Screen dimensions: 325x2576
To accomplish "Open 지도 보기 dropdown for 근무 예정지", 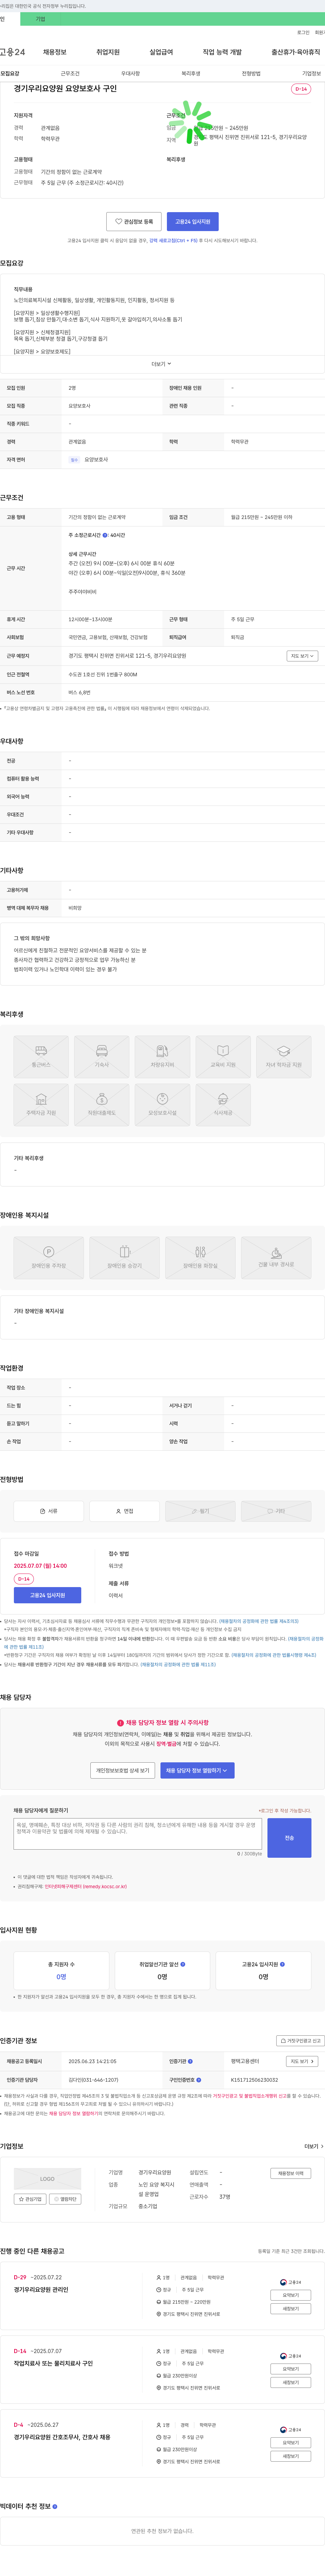I will pyautogui.click(x=302, y=656).
